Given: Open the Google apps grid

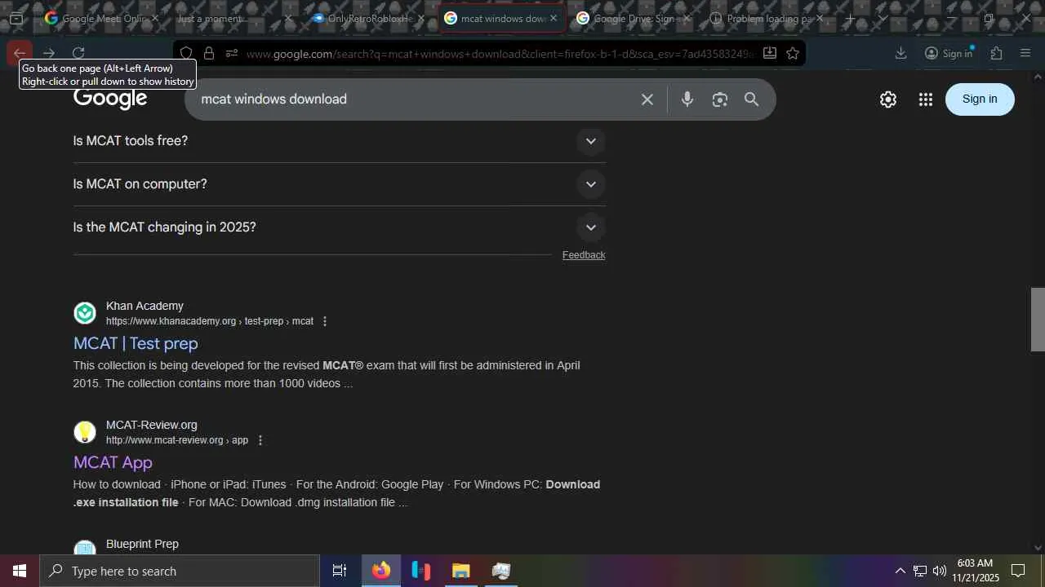Looking at the screenshot, I should pyautogui.click(x=925, y=99).
